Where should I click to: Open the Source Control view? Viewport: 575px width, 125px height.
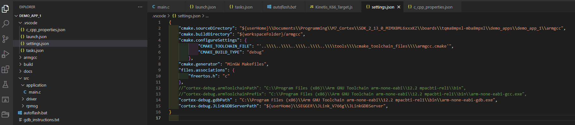click(5, 39)
